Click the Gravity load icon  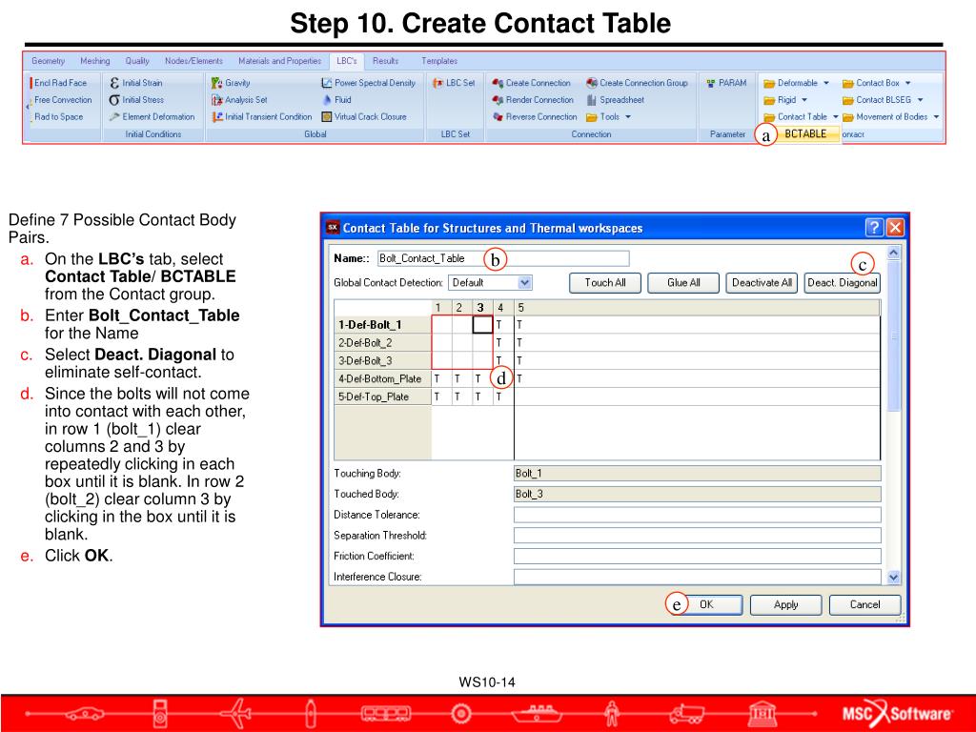pyautogui.click(x=216, y=83)
